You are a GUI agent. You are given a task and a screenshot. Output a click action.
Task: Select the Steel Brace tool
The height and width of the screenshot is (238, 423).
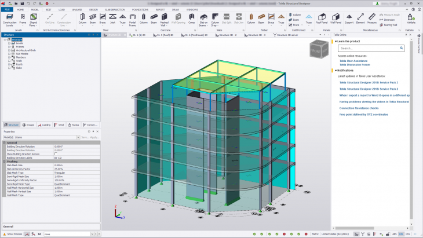click(x=103, y=19)
